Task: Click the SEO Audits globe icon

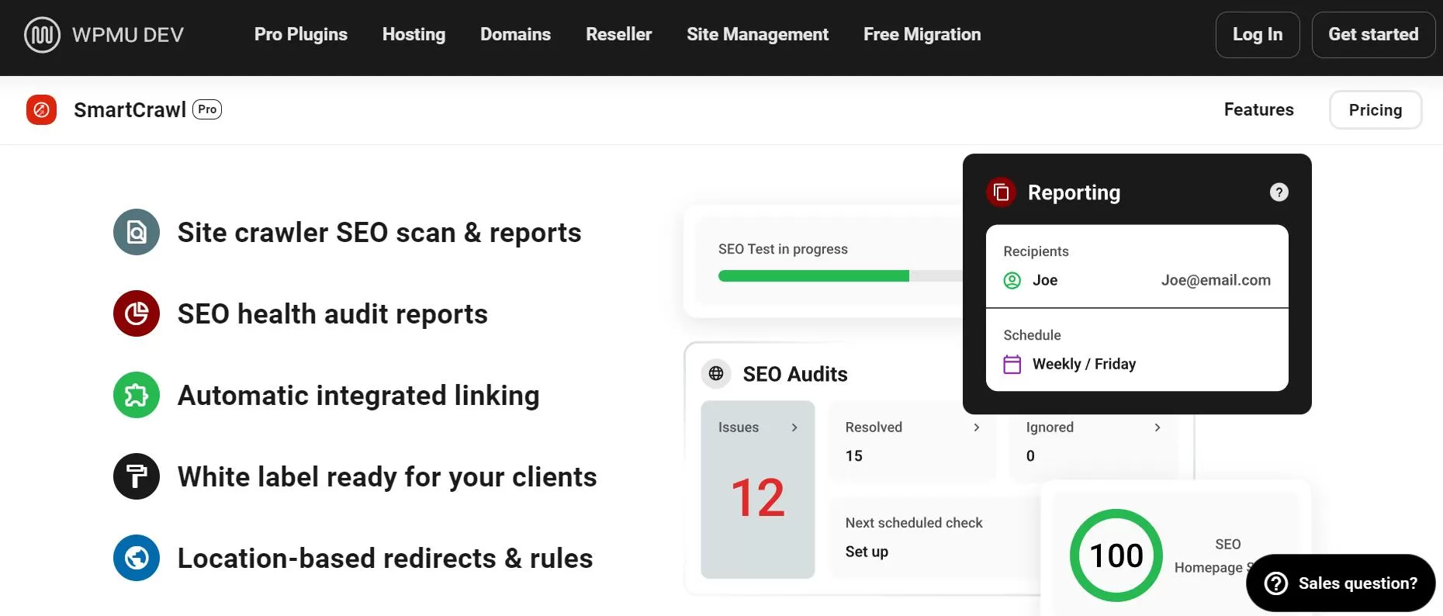Action: point(716,373)
